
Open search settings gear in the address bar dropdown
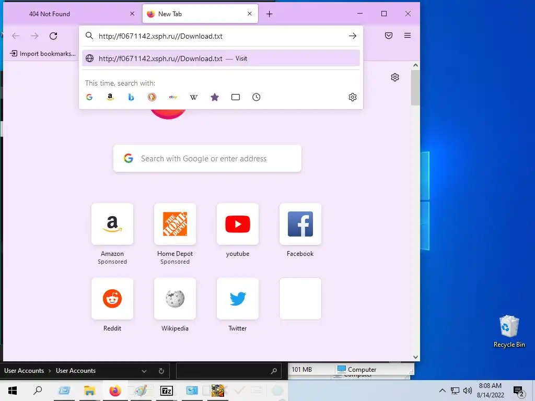coord(353,97)
